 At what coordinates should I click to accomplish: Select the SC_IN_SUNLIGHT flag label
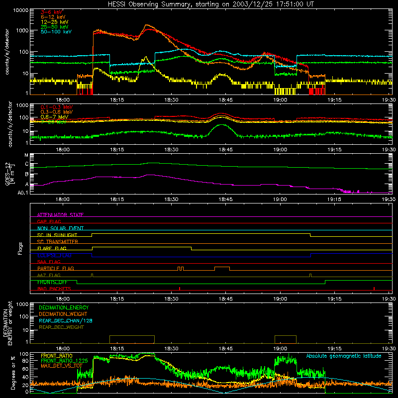coord(57,235)
